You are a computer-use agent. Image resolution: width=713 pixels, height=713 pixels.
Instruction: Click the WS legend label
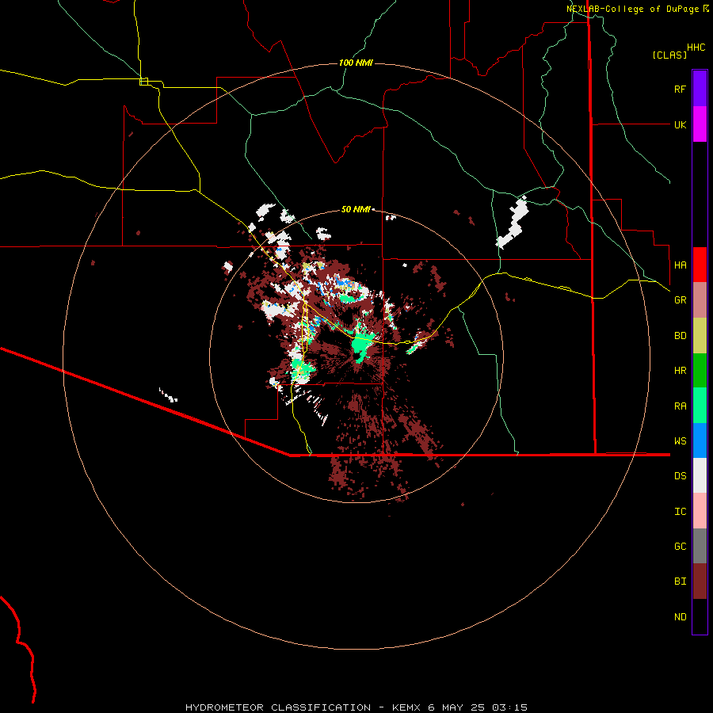[680, 441]
